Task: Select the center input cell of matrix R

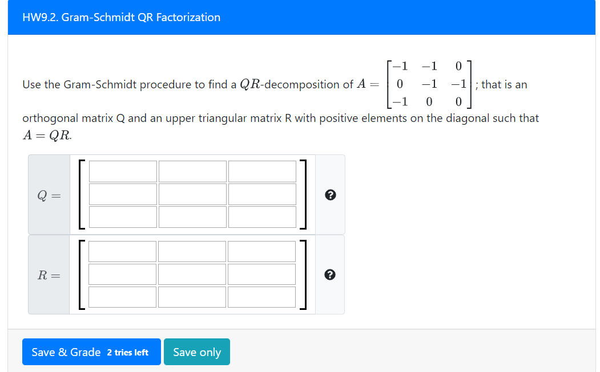Action: coord(192,274)
